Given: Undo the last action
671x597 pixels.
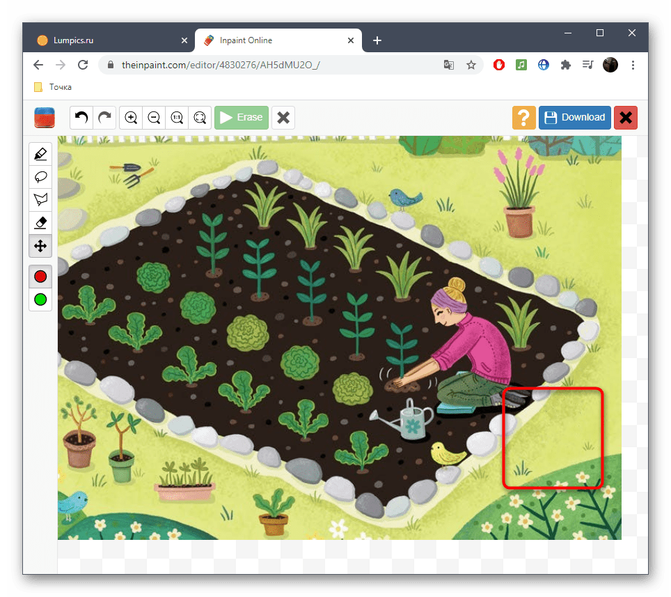Looking at the screenshot, I should click(81, 118).
